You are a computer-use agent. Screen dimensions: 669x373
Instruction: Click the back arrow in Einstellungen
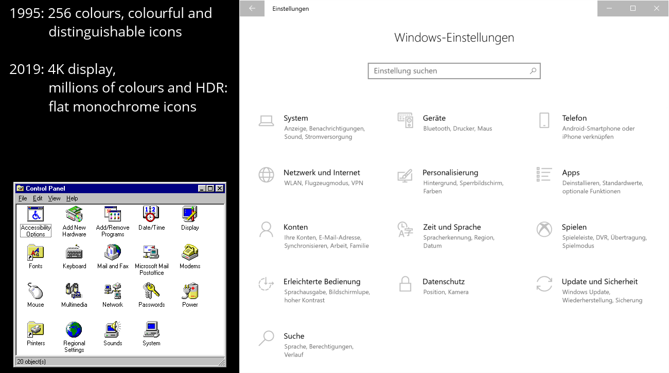click(252, 8)
